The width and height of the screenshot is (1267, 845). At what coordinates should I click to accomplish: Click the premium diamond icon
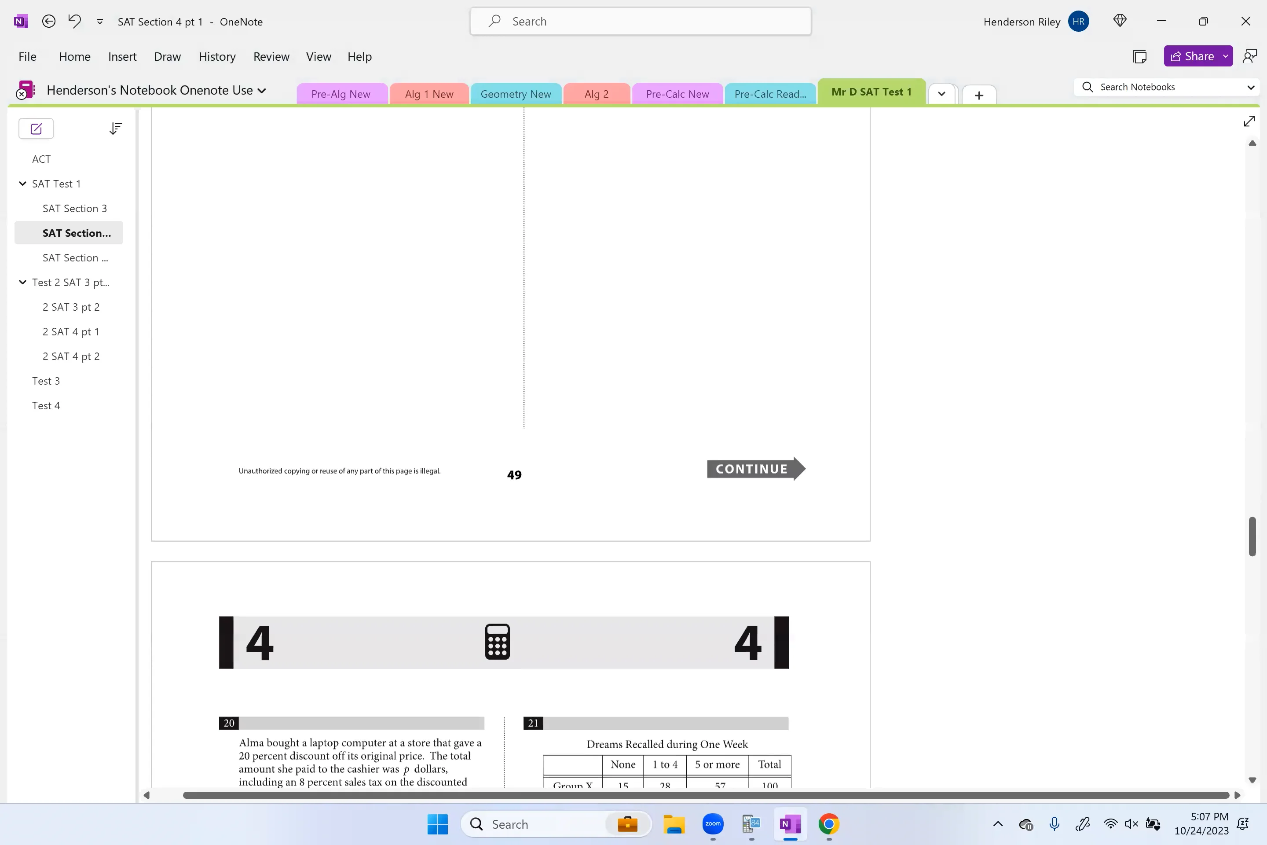pos(1120,22)
